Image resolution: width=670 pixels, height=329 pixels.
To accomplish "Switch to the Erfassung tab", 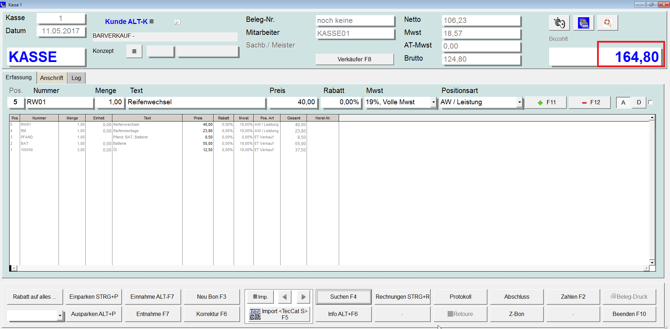I will coord(19,77).
